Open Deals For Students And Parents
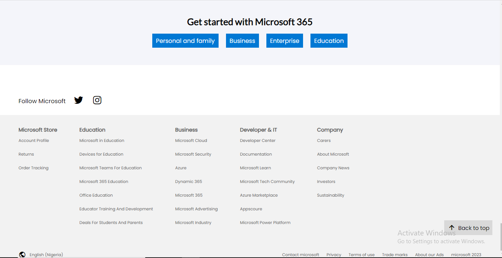The height and width of the screenshot is (258, 502). 111,223
